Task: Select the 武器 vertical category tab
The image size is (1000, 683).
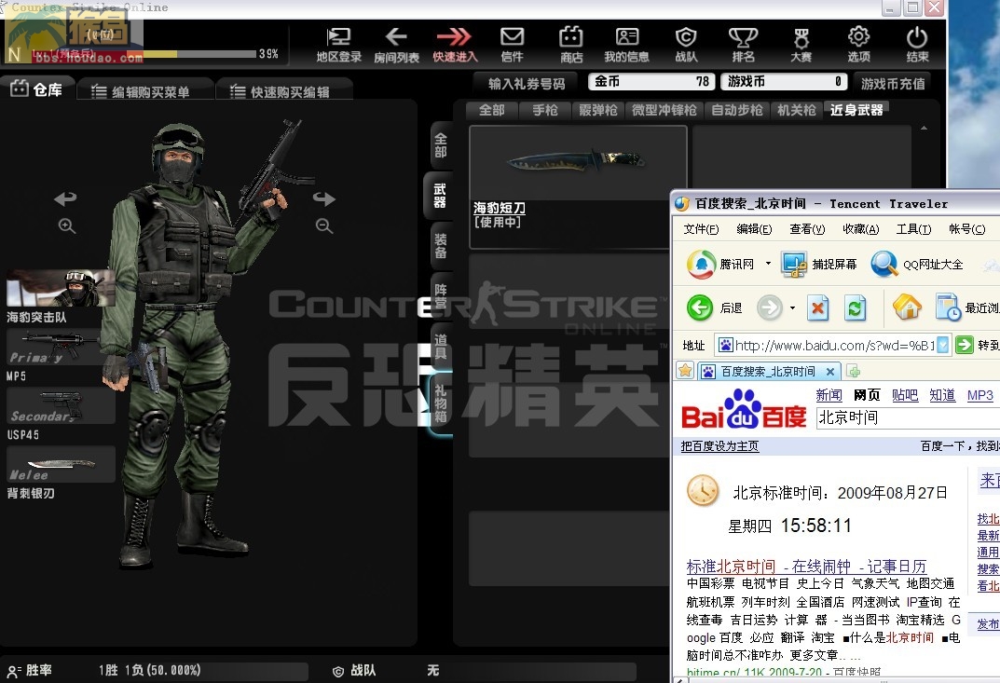Action: 440,195
